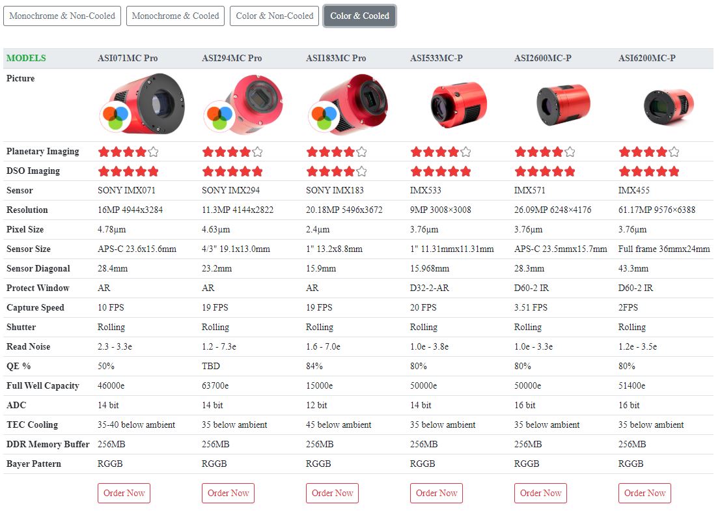Switch to Color & Non-Cooled tab

tap(274, 16)
